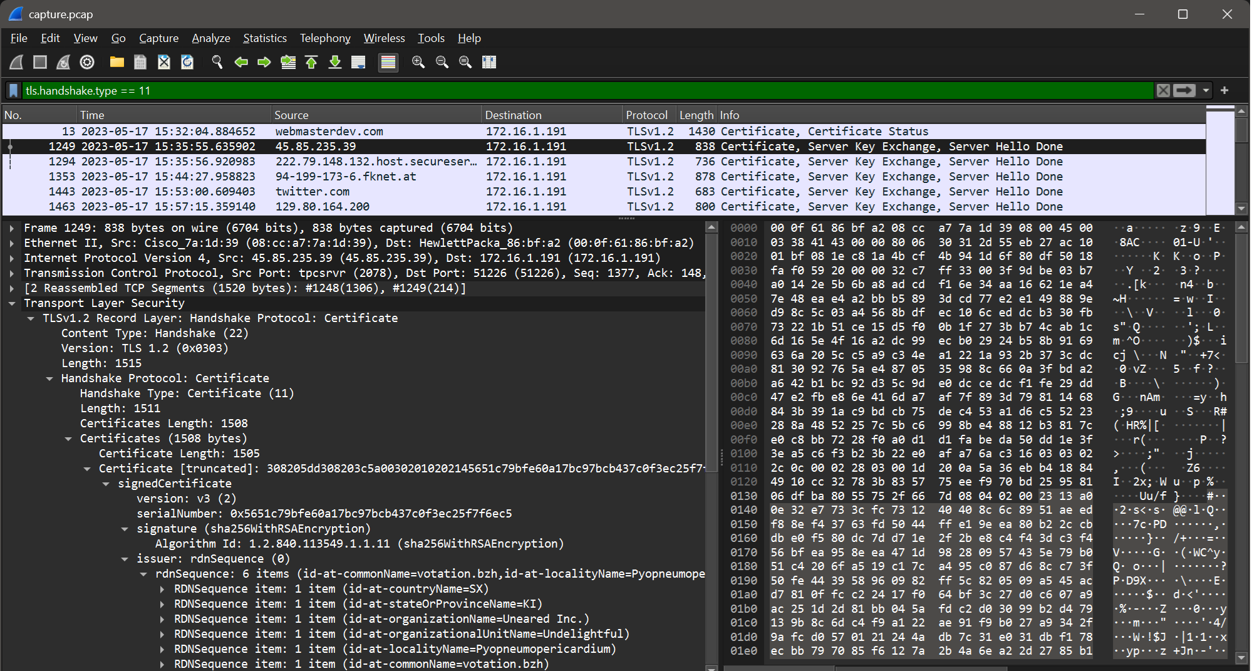Screen dimensions: 1257x671
Task: Expand RDNSequence item organizationName=Uneared Inc.
Action: [x=162, y=619]
